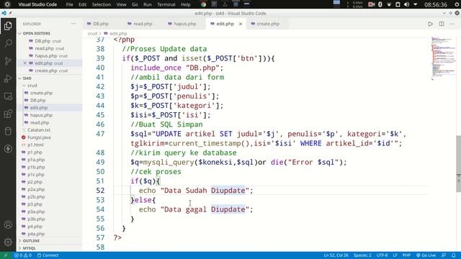Open the Manage gear menu

click(8, 242)
